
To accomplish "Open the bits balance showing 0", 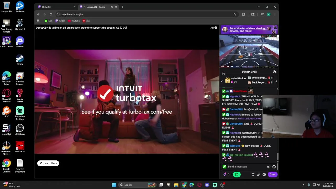I will [x=227, y=175].
